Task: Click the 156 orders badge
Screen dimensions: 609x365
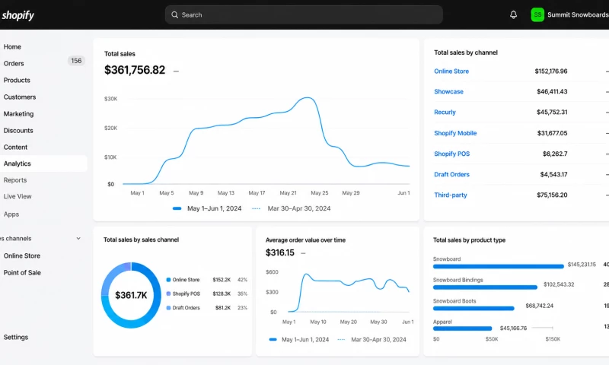Action: pyautogui.click(x=76, y=61)
